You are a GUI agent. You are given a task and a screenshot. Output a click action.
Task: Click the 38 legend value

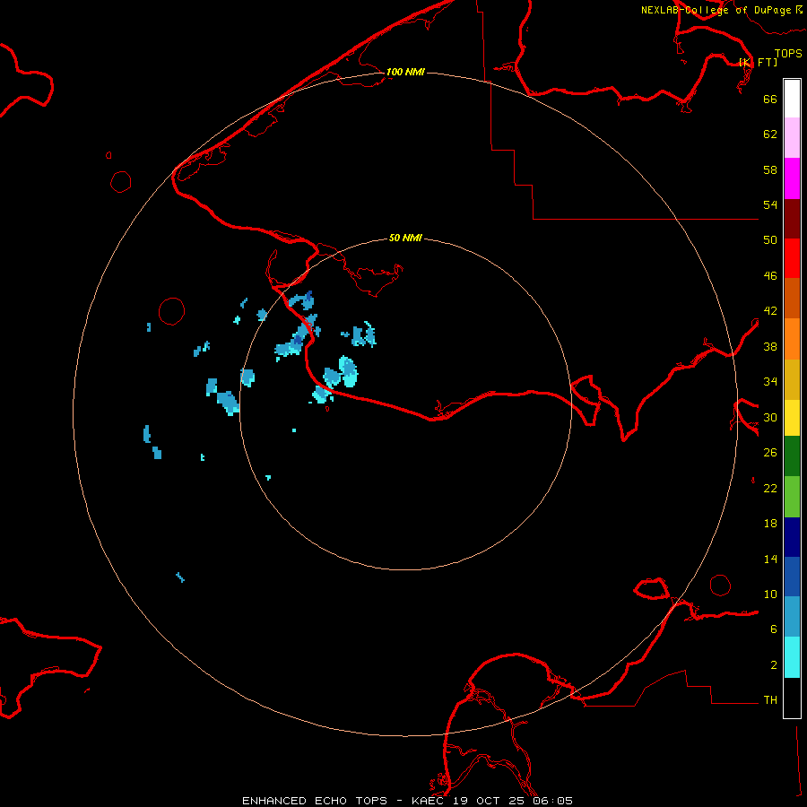(770, 346)
